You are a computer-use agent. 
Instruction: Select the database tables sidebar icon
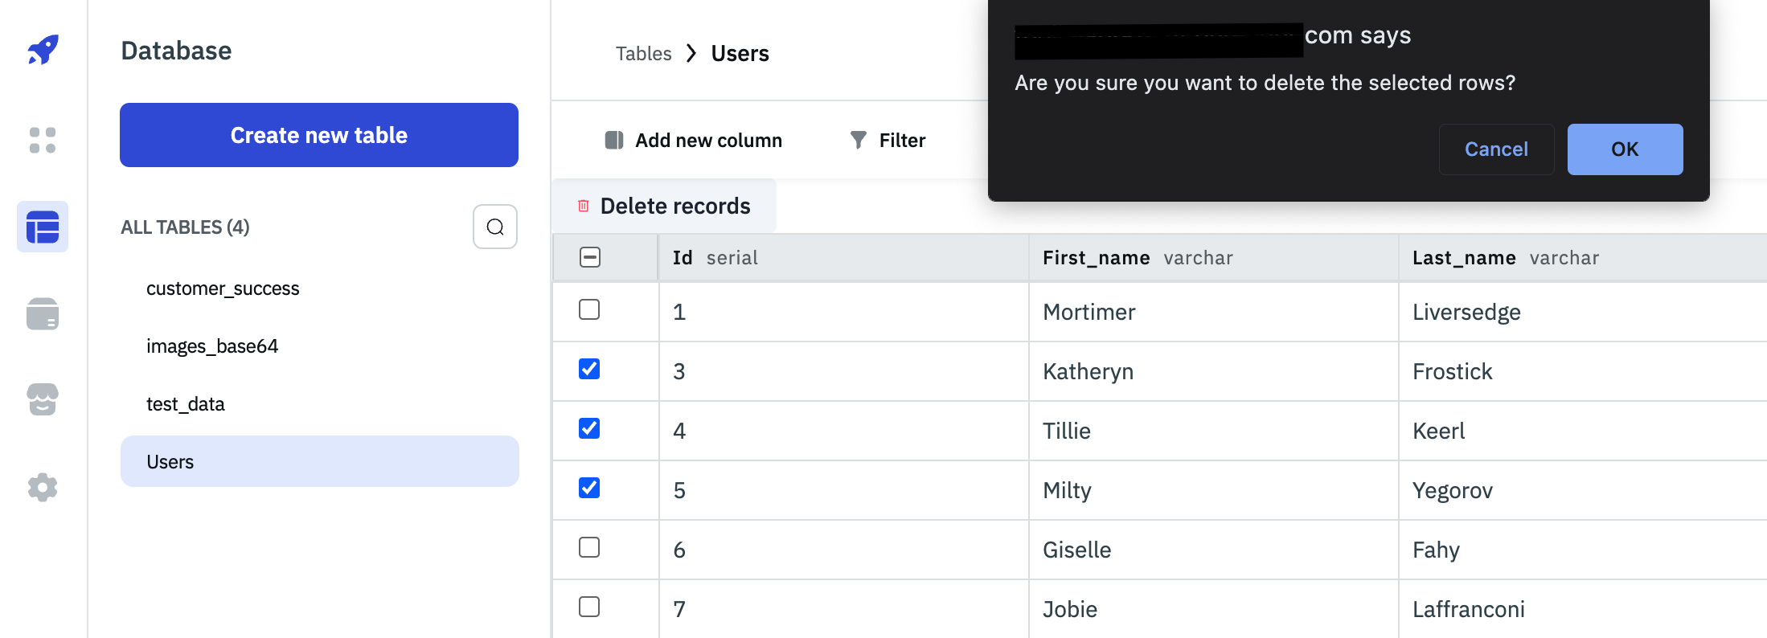[43, 227]
